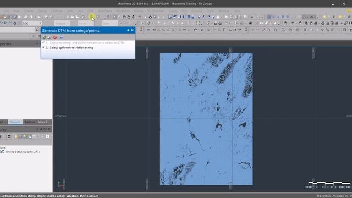Open the Strings menu
The image size is (352, 198).
[42, 11]
